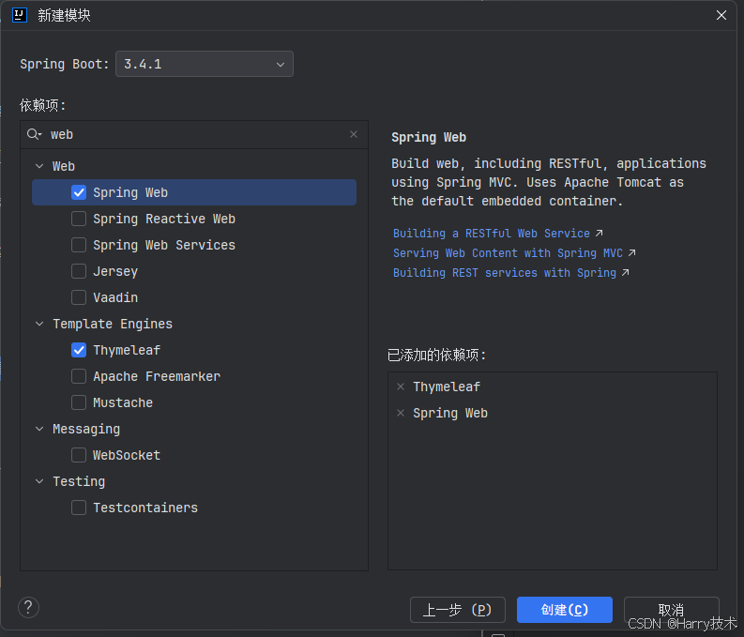The height and width of the screenshot is (637, 744).
Task: Check the Testcontainers checkbox
Action: [79, 508]
